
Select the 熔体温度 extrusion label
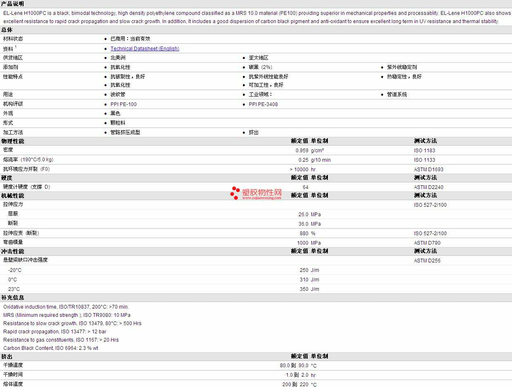pos(13,384)
